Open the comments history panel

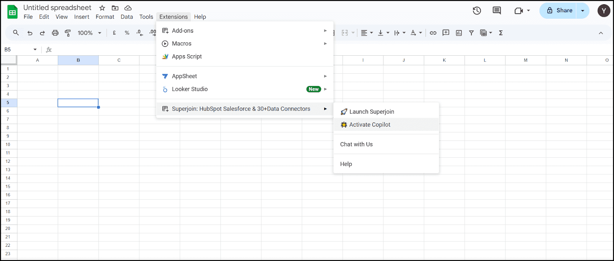497,11
